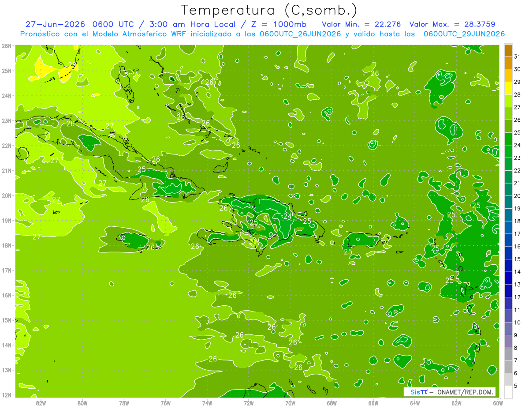
Task: Click the '72W' longitude axis label
Action: [249, 403]
